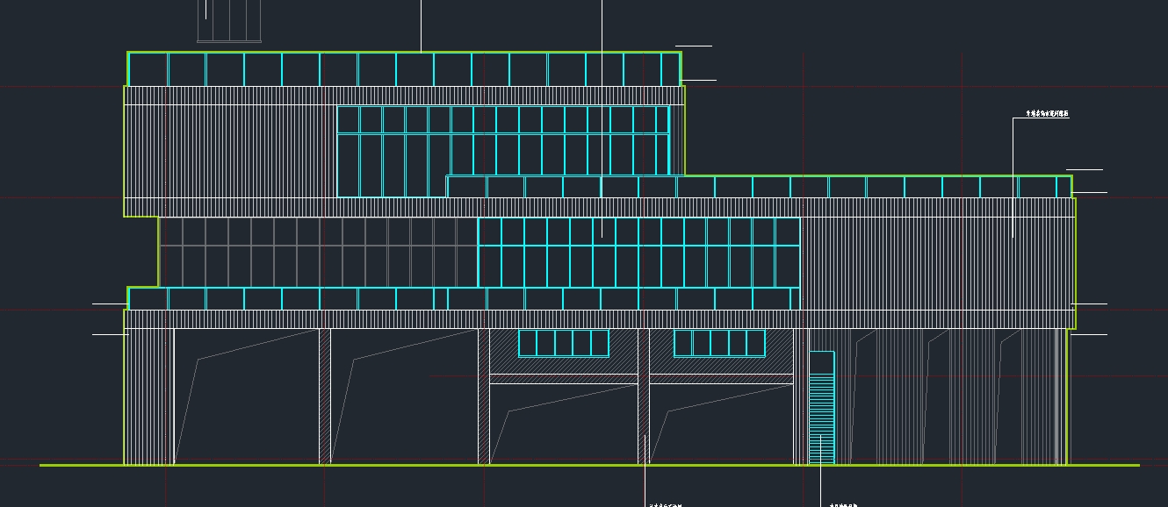Click the upper elevation marker on left edge
The width and height of the screenshot is (1168, 507).
110,303
